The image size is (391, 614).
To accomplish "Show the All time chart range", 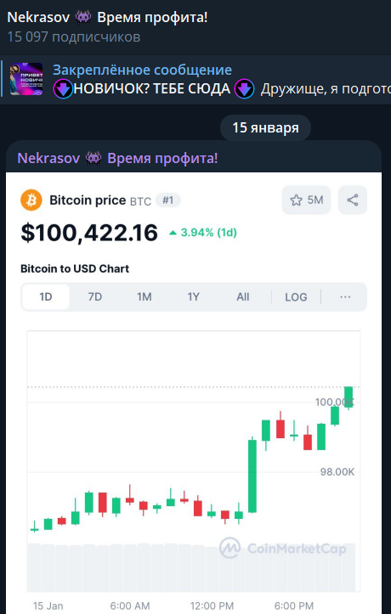I will tap(243, 297).
